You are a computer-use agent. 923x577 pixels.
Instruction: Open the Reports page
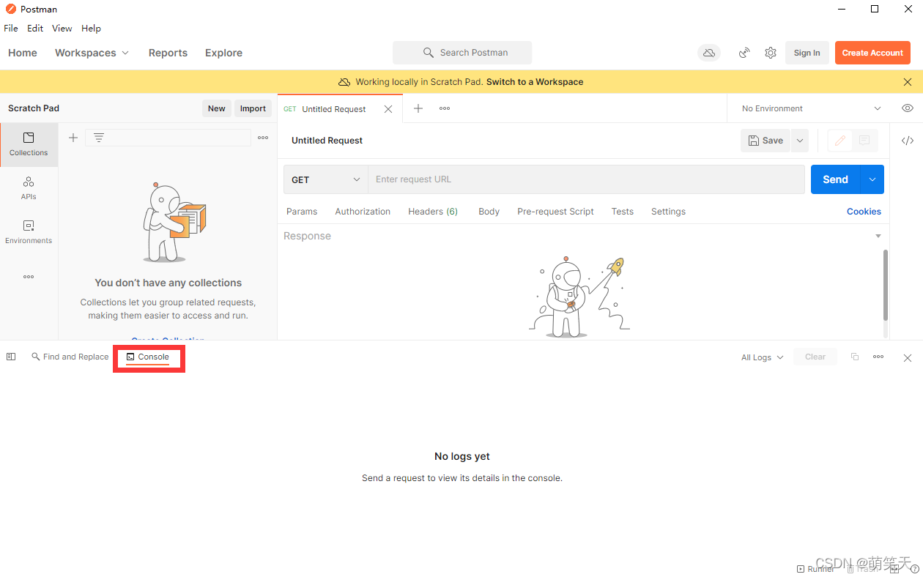(x=168, y=53)
